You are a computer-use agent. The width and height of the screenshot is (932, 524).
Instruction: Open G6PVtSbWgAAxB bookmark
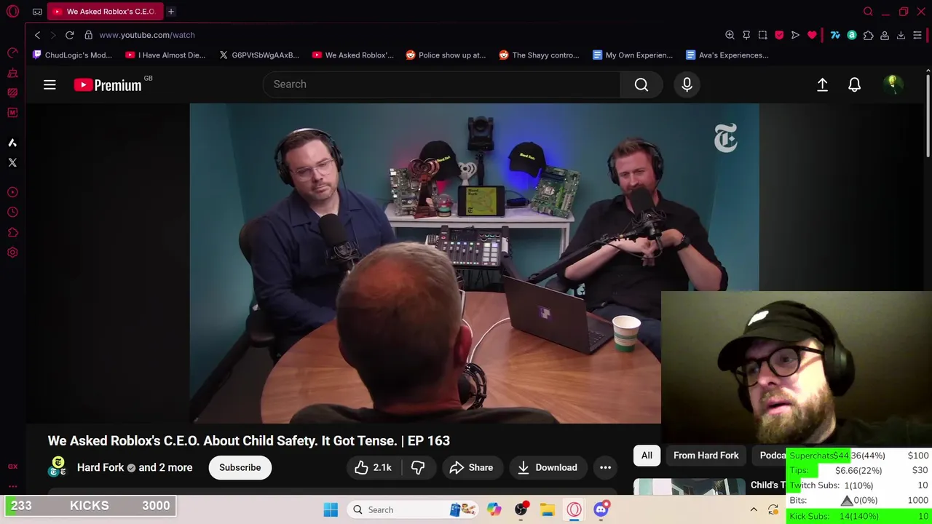(x=260, y=55)
